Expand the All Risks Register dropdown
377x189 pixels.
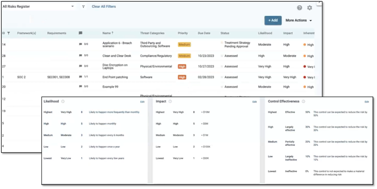(x=72, y=7)
